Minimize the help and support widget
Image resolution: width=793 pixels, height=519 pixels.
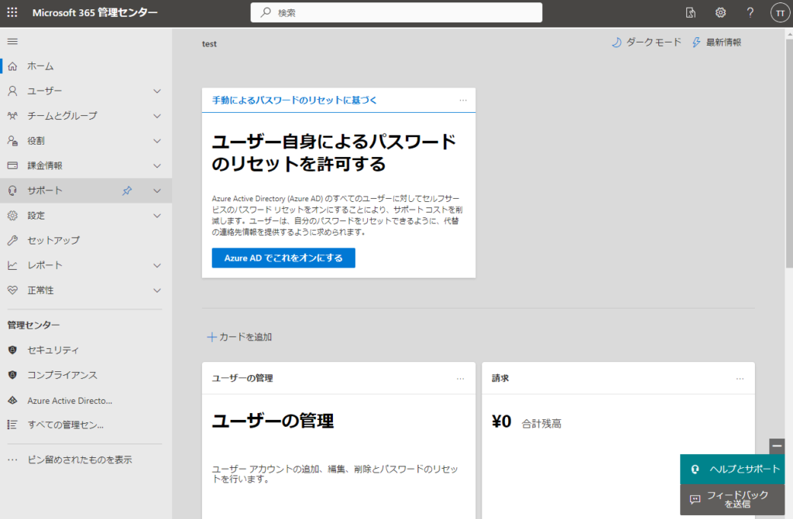coord(777,446)
